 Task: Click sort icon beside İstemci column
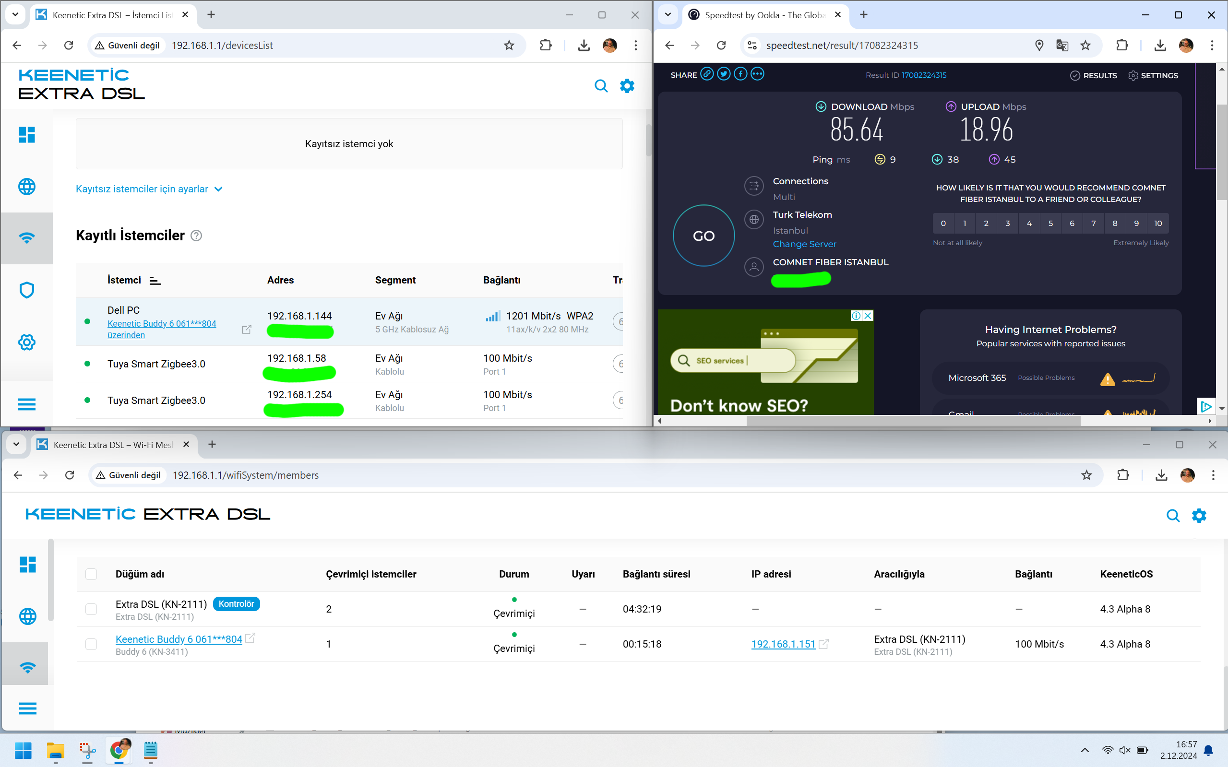(155, 281)
